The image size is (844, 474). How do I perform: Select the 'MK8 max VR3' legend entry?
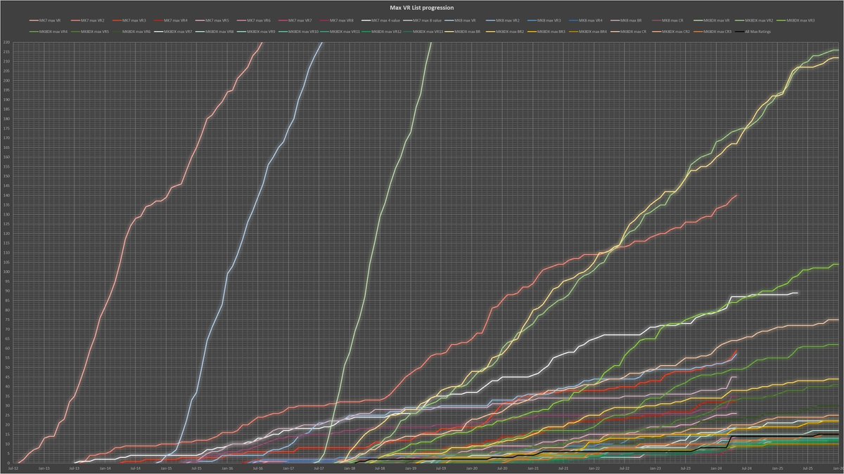[x=544, y=20]
